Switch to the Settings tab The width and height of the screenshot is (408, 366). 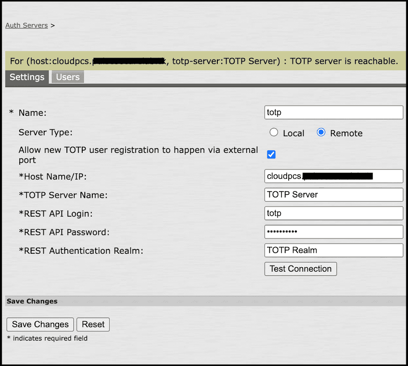coord(27,77)
